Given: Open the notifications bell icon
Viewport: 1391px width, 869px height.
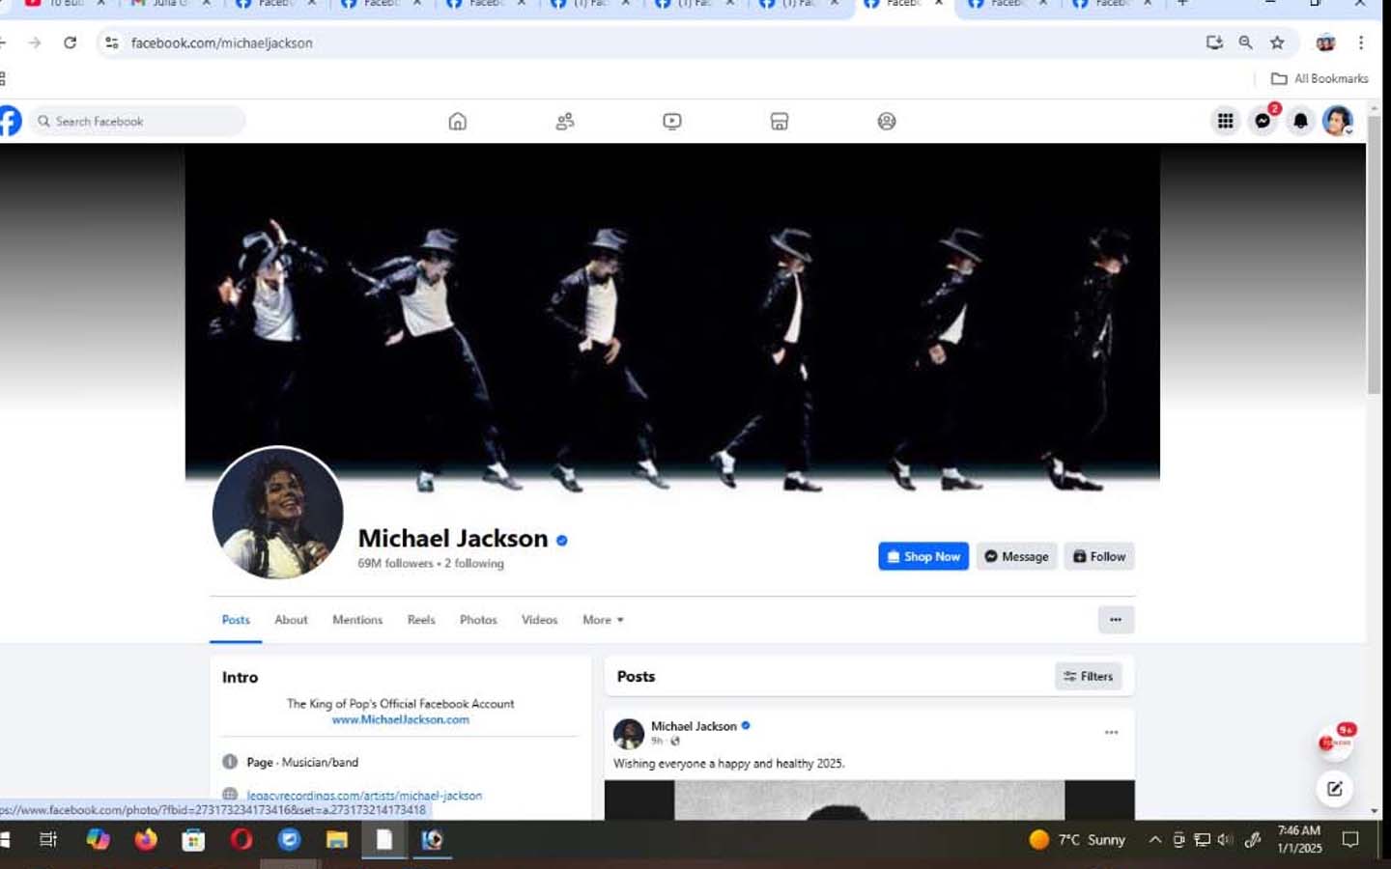Looking at the screenshot, I should point(1300,121).
